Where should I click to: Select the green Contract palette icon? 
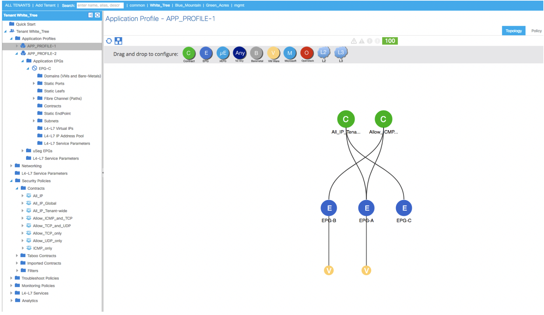(189, 53)
